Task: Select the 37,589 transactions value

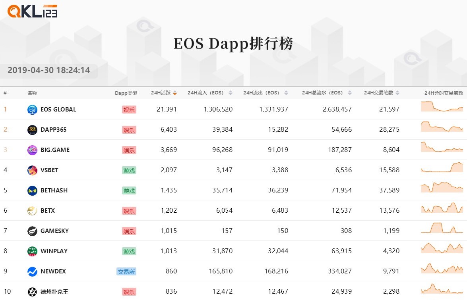Action: click(389, 190)
